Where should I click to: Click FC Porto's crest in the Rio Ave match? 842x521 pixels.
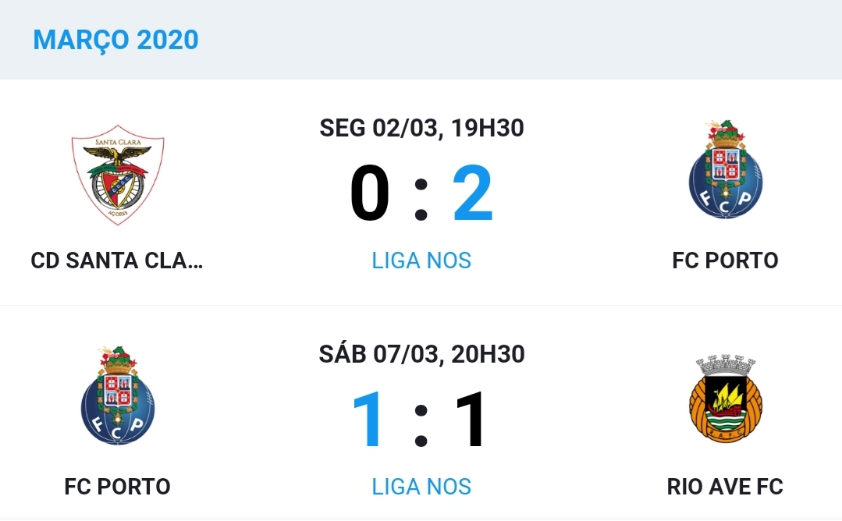[x=118, y=396]
